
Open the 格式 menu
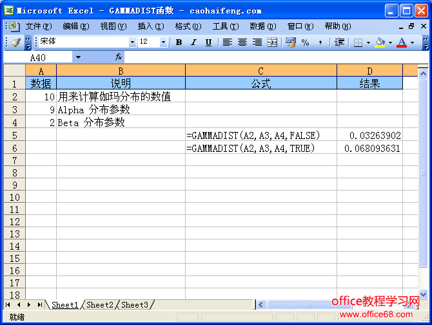[x=188, y=26]
